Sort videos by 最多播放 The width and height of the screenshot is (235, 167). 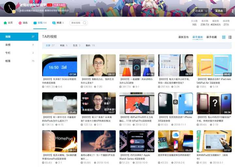197,37
